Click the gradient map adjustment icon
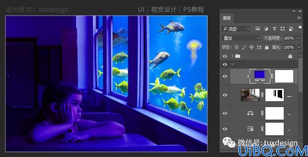Screen dimensions: 308x157 click(x=250, y=129)
